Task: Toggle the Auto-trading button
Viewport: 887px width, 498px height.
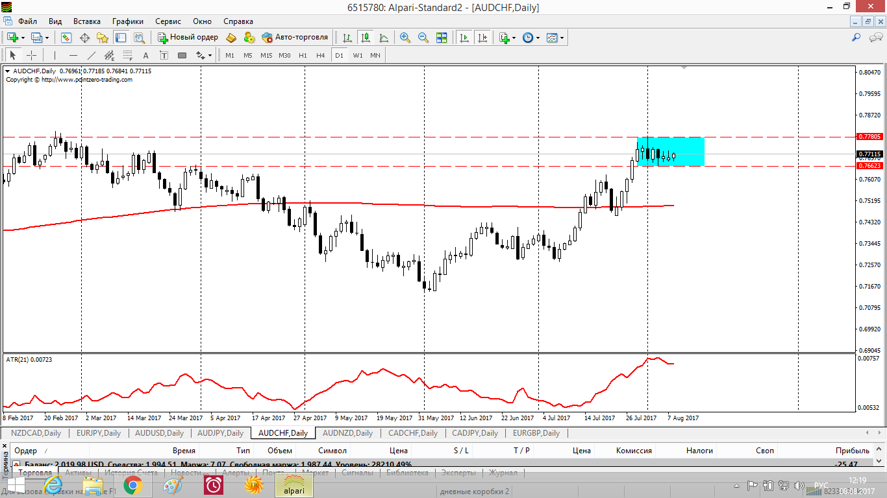Action: 295,38
